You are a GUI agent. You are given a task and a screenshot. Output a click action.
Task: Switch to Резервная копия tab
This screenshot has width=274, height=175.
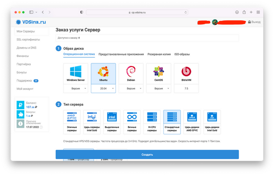point(159,54)
